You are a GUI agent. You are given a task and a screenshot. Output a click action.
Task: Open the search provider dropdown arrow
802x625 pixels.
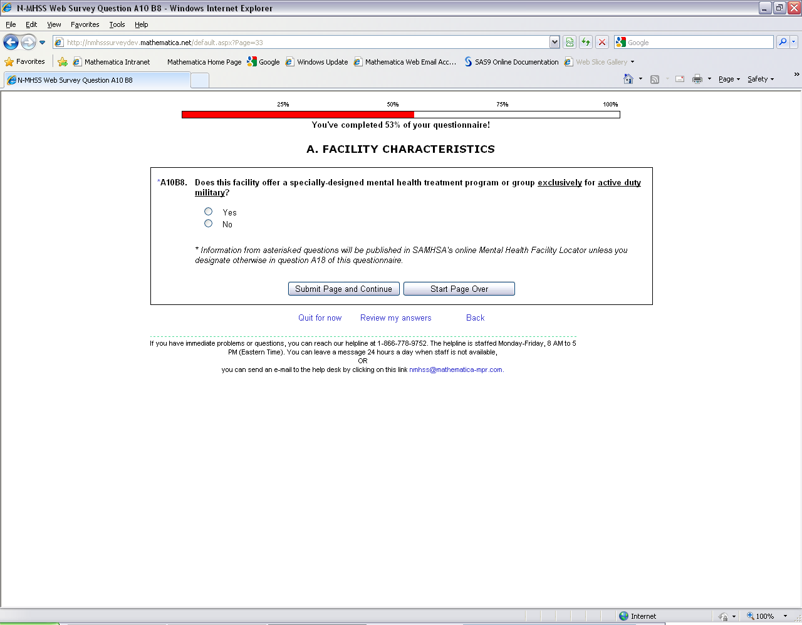(x=794, y=42)
